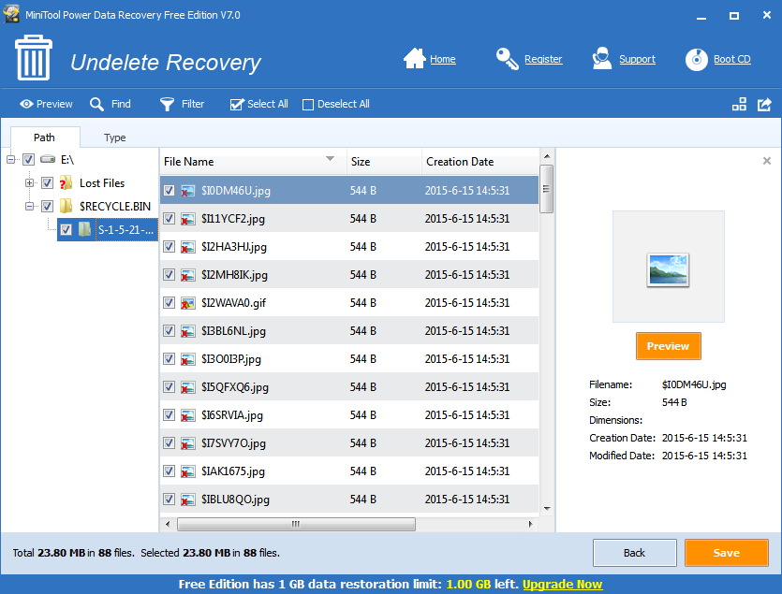The image size is (782, 594).
Task: Select the $I2WAVA0.gif file name
Action: pyautogui.click(x=233, y=303)
